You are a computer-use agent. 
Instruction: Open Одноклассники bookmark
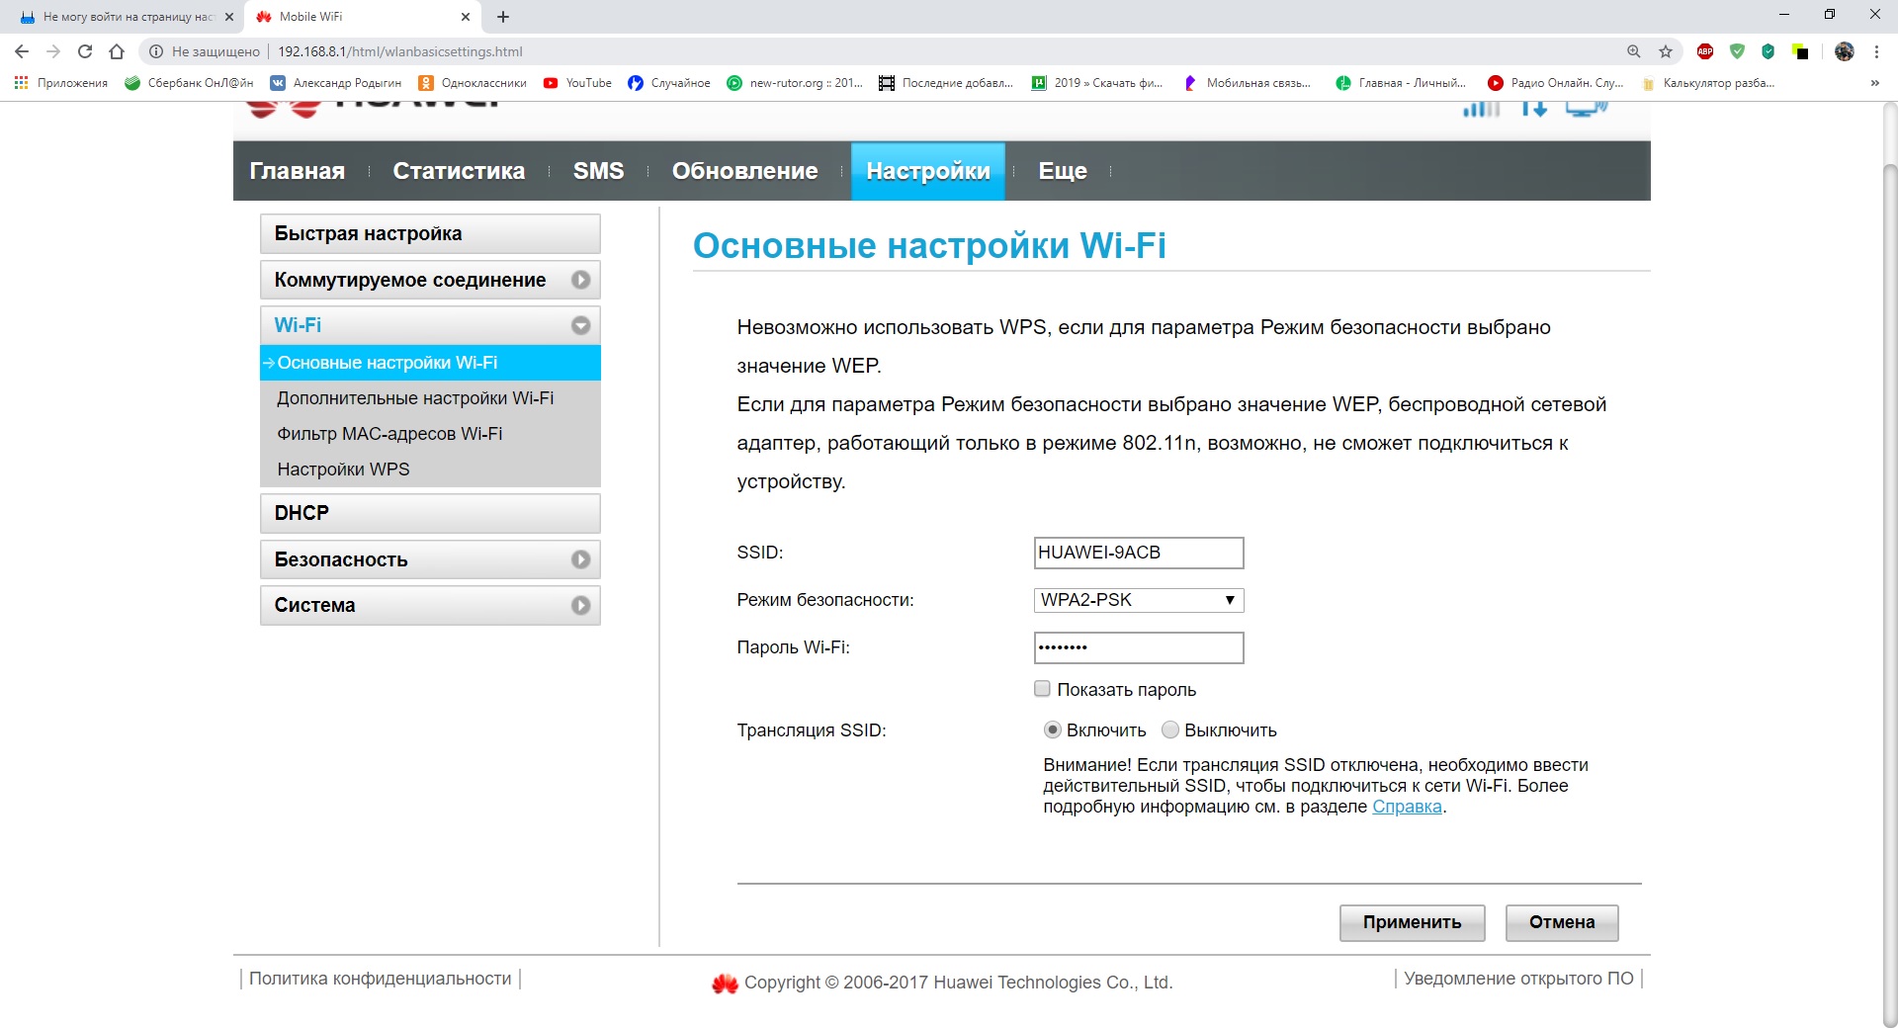click(473, 83)
